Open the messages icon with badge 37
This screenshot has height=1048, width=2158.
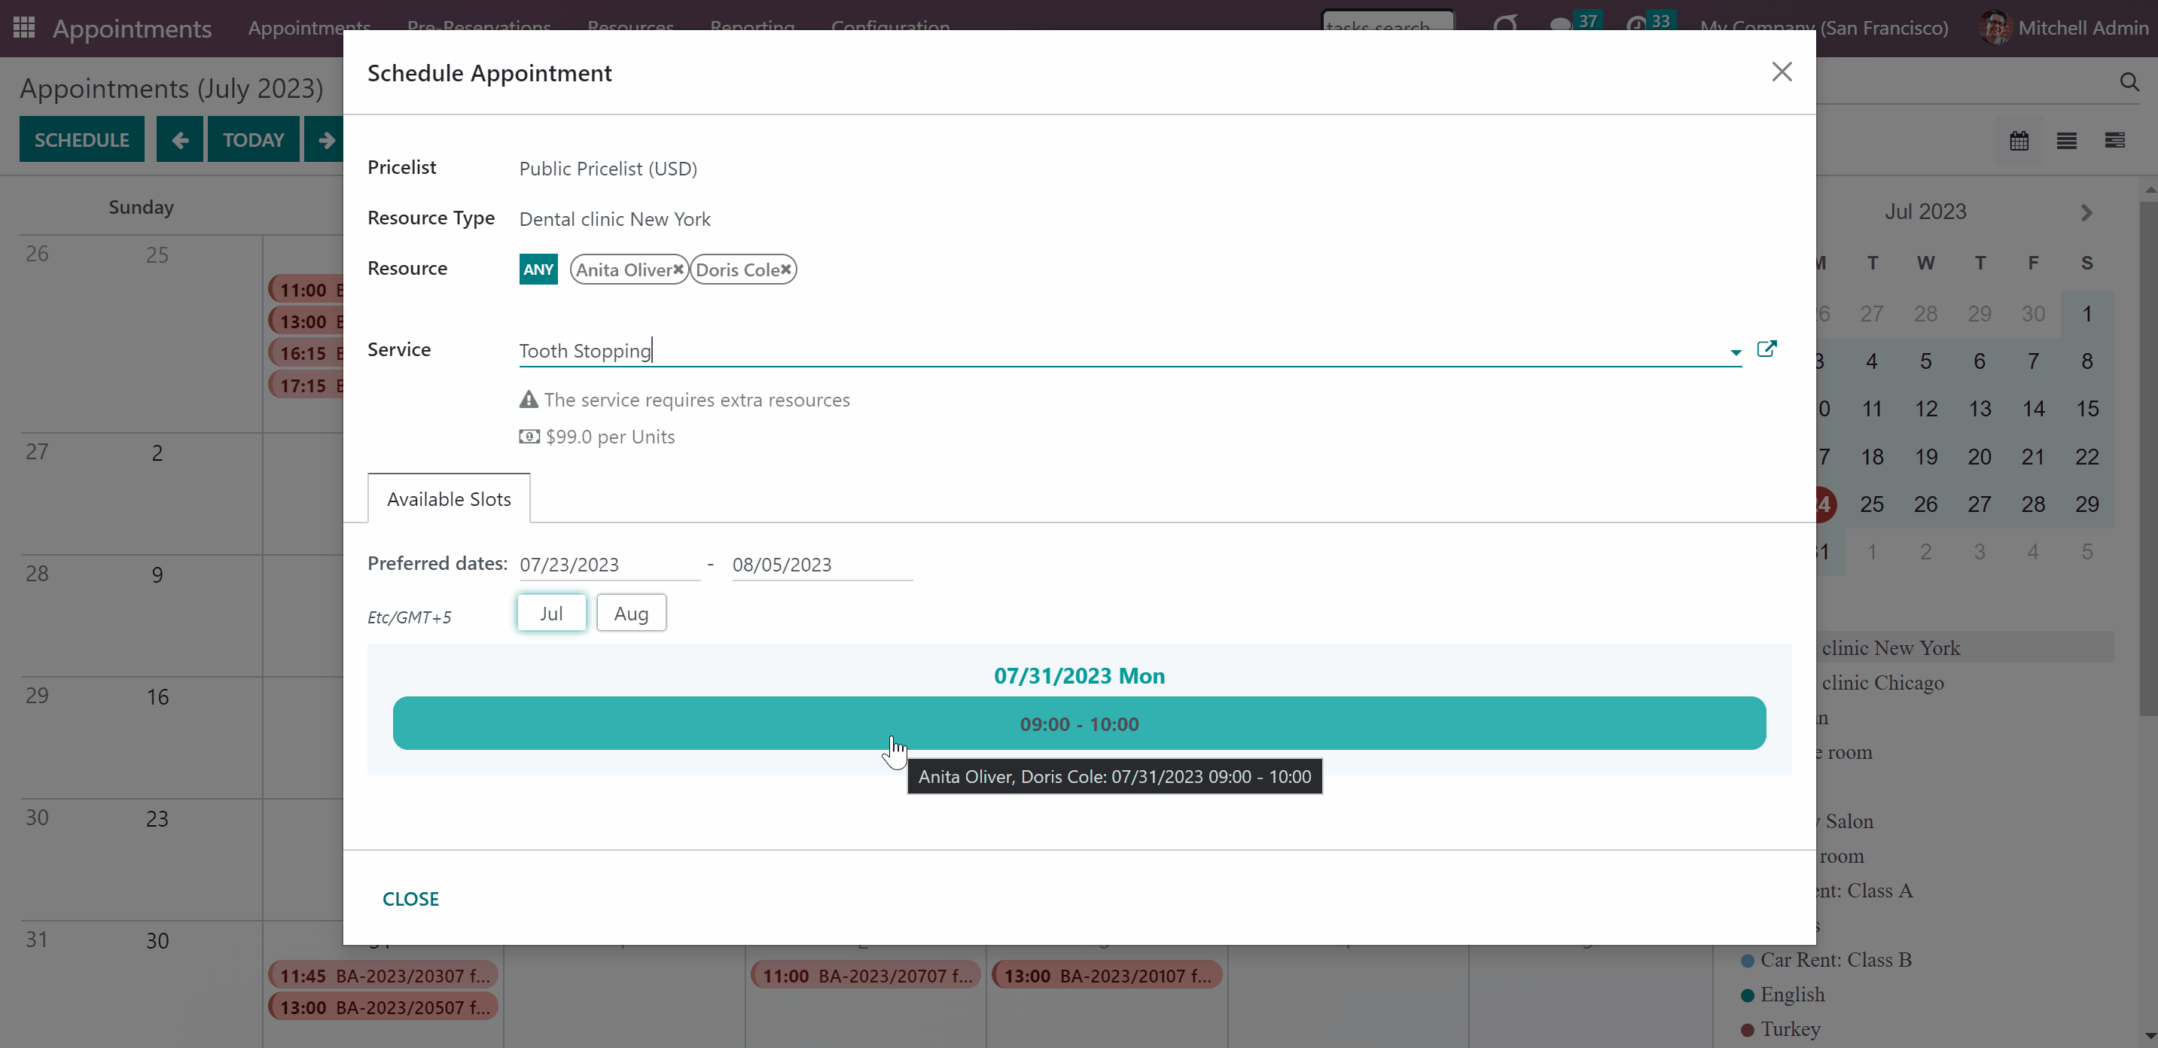point(1561,26)
